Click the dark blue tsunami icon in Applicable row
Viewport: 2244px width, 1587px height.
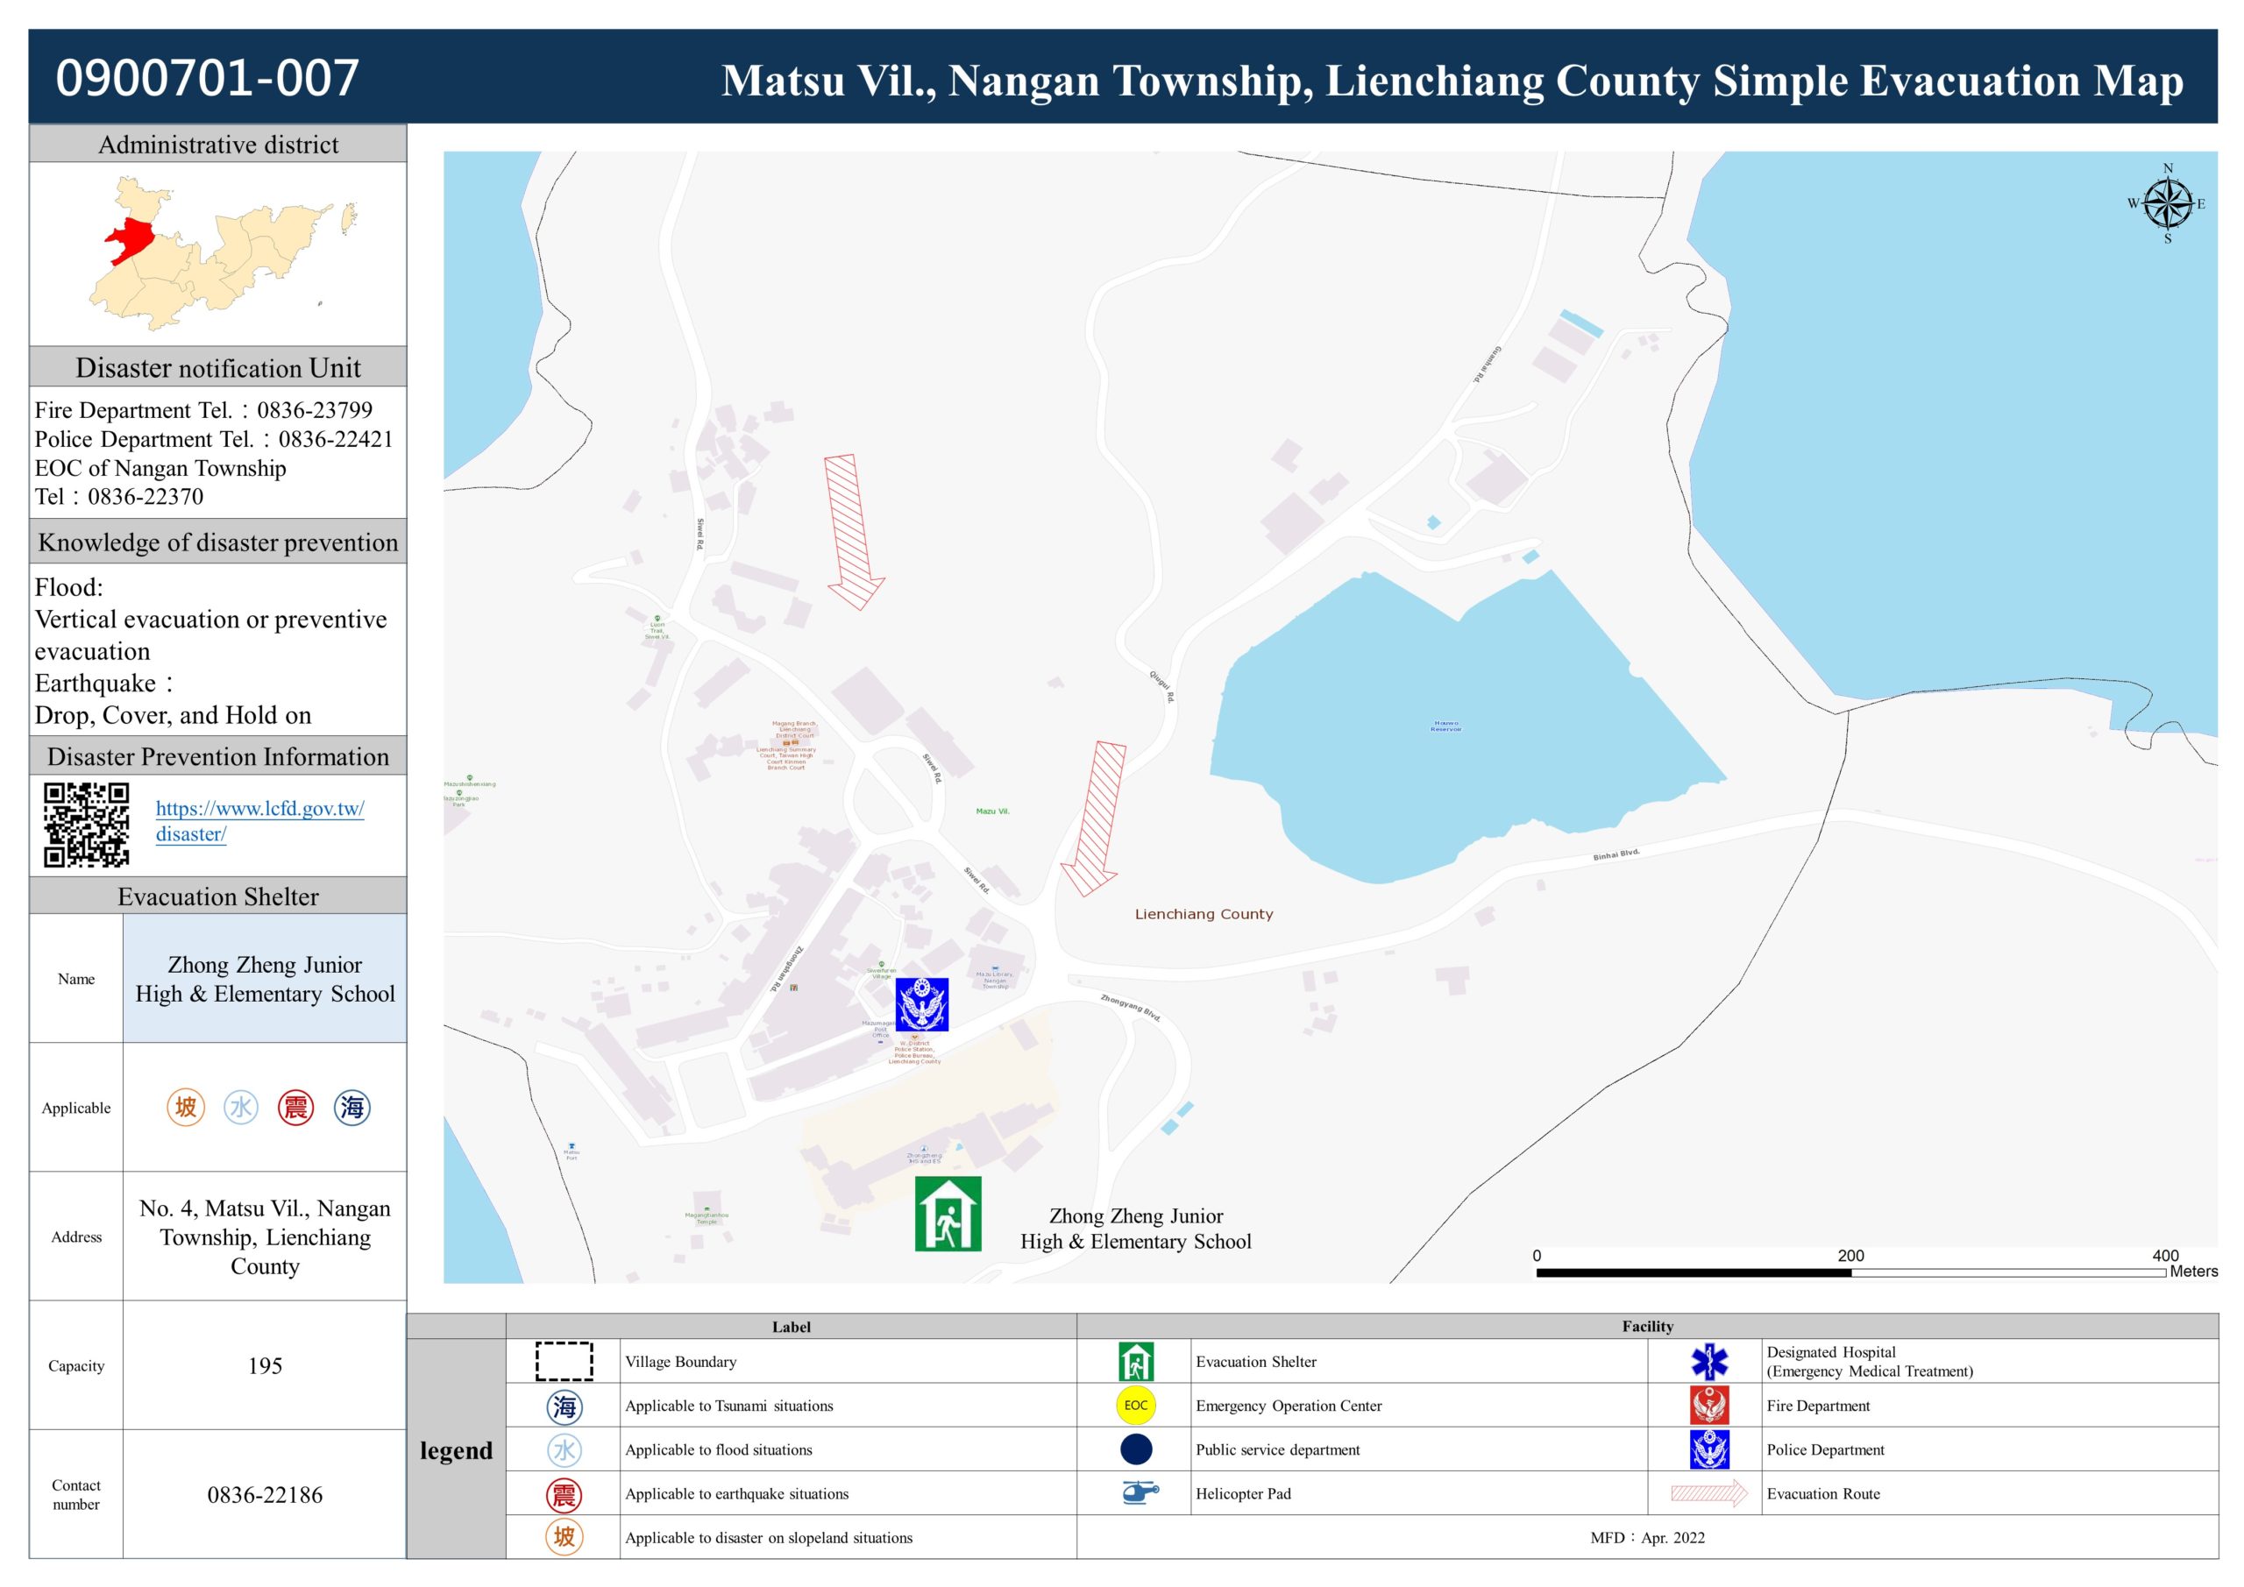pyautogui.click(x=352, y=1107)
